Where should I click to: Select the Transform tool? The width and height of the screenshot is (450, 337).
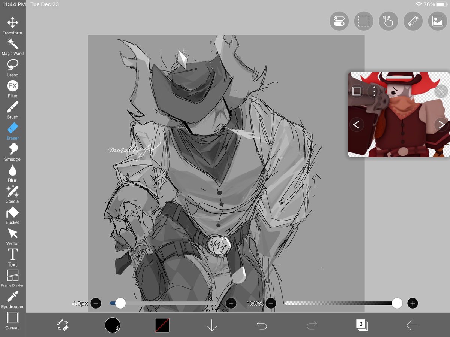point(12,26)
